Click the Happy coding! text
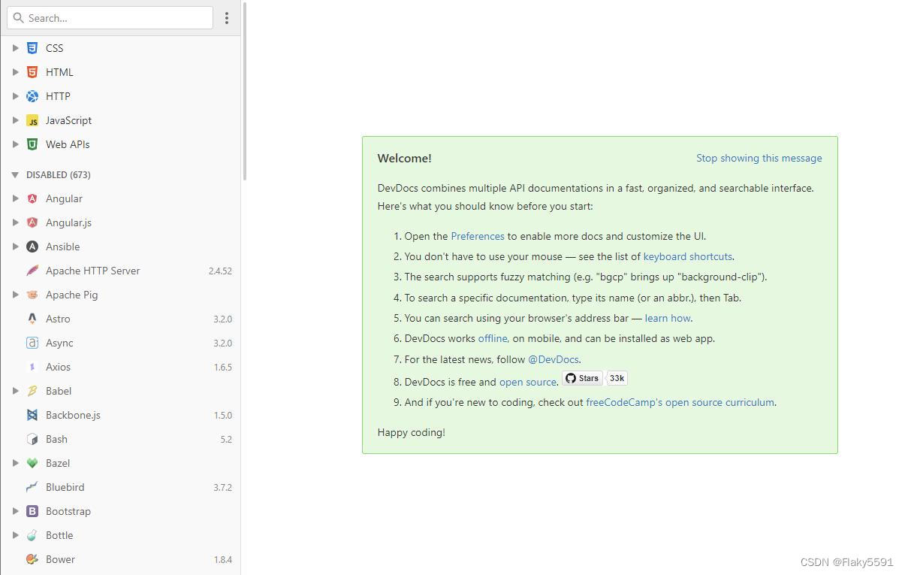This screenshot has height=575, width=905. 411,432
